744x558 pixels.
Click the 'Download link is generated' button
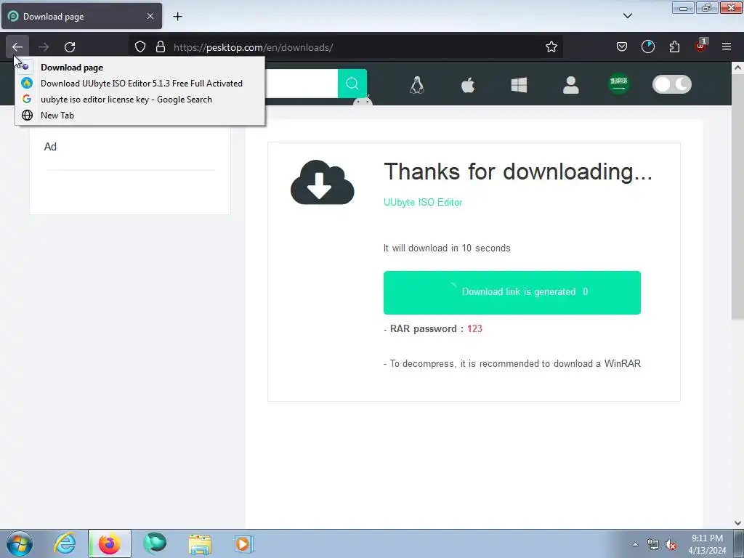click(512, 292)
